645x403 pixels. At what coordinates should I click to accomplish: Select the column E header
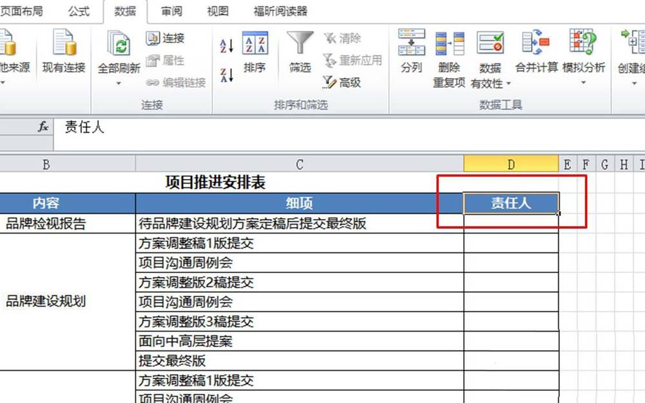click(568, 164)
